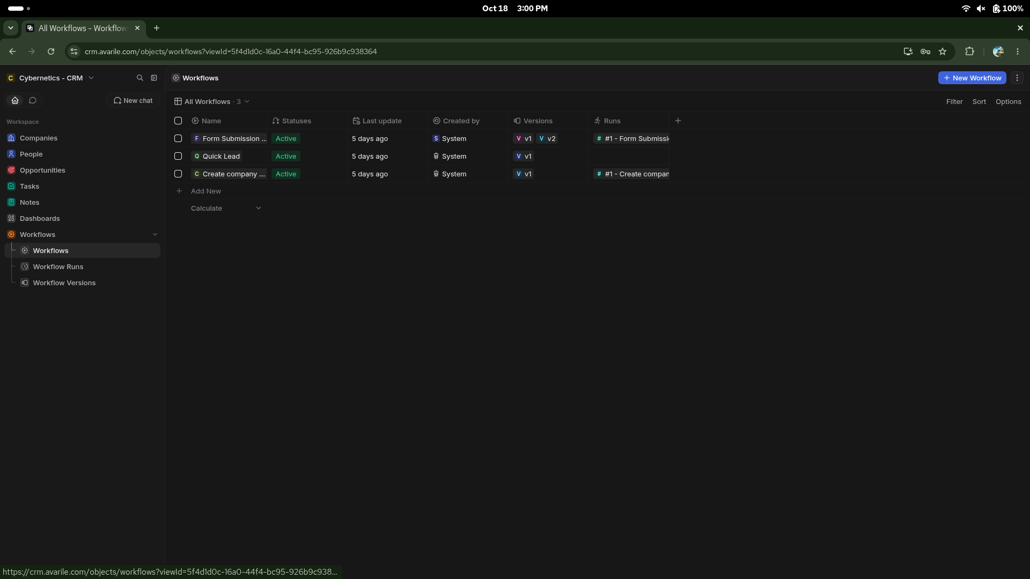Open the view Options

pos(1009,101)
